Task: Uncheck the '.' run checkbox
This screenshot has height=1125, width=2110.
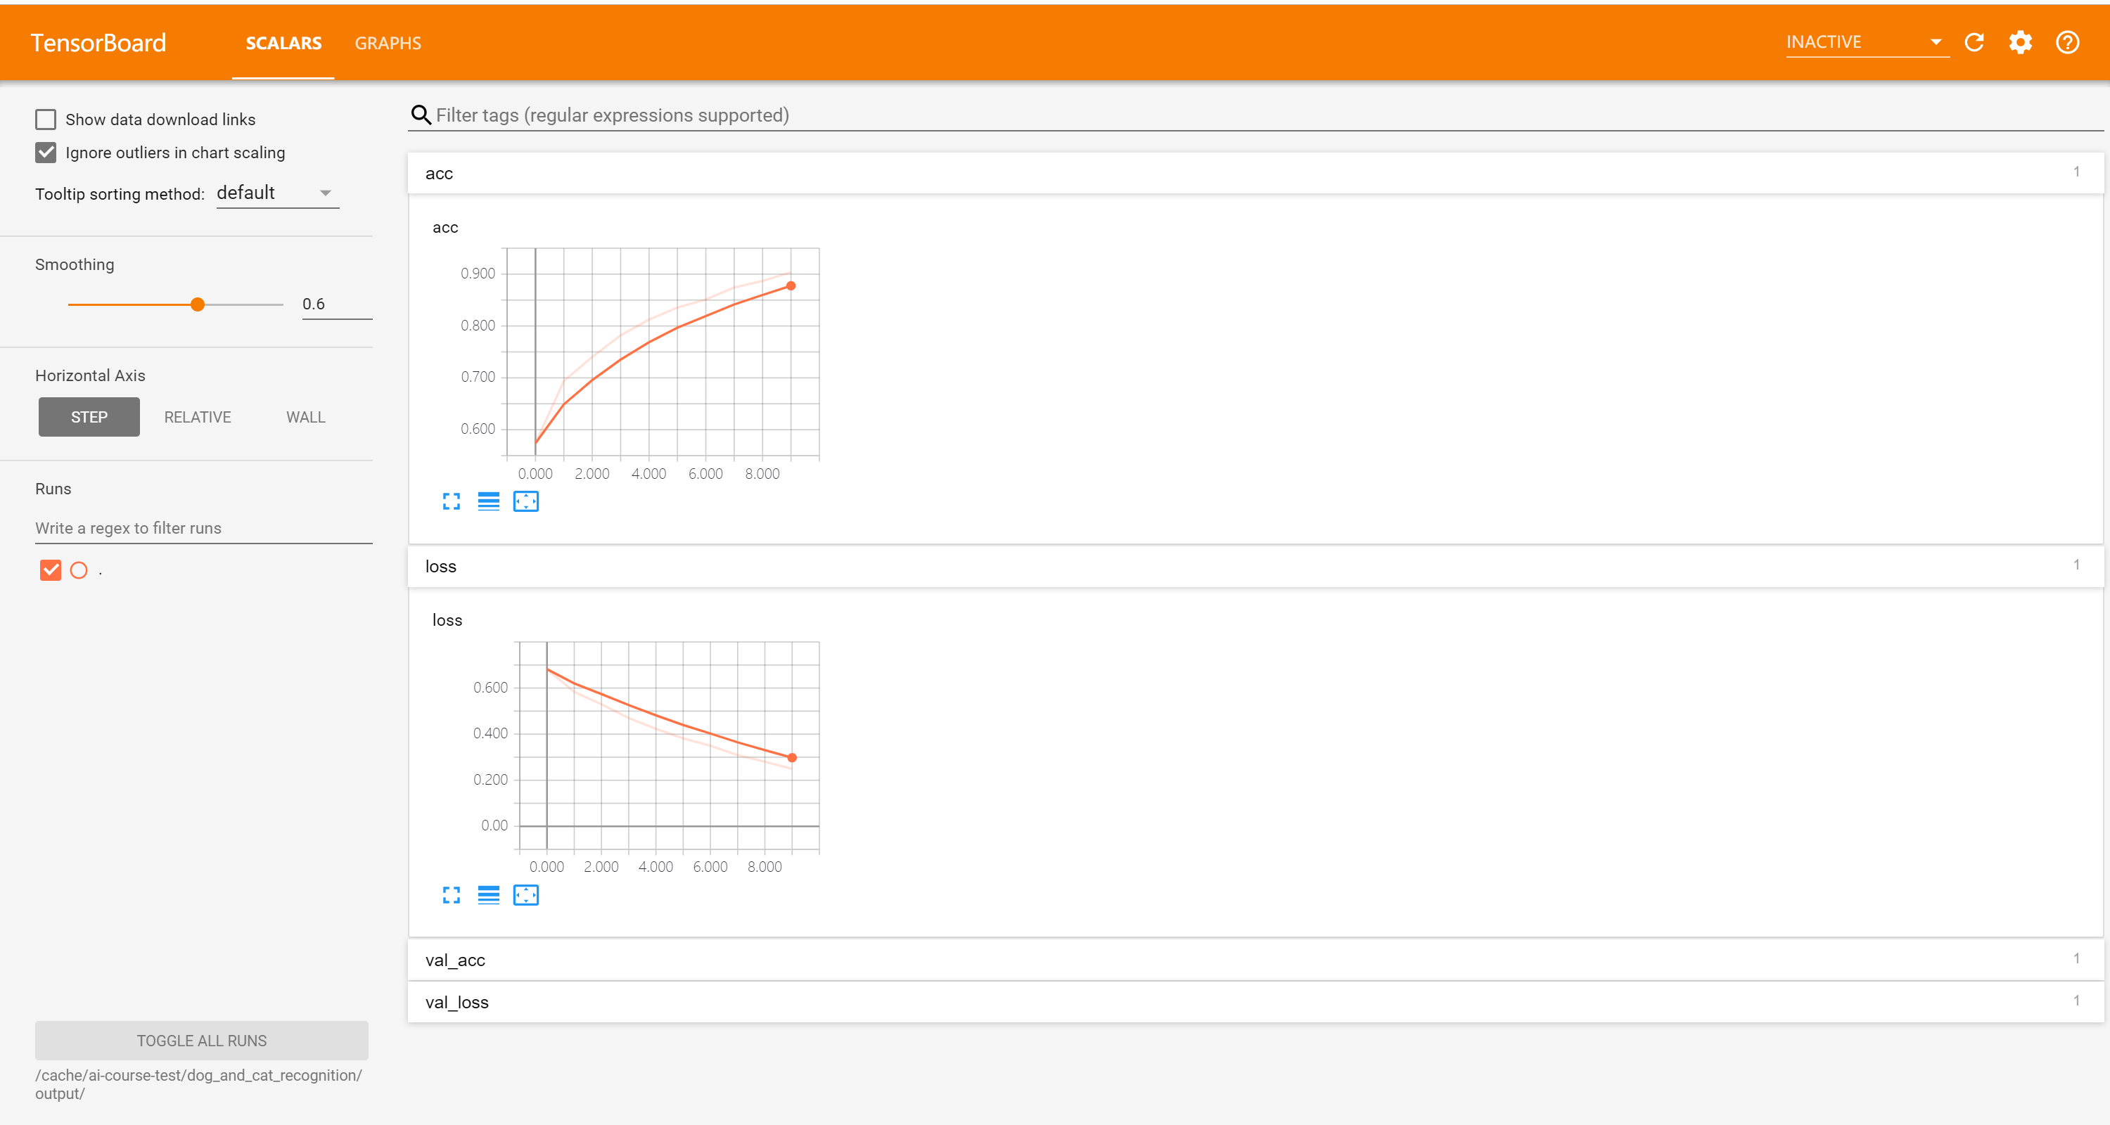Action: point(51,570)
